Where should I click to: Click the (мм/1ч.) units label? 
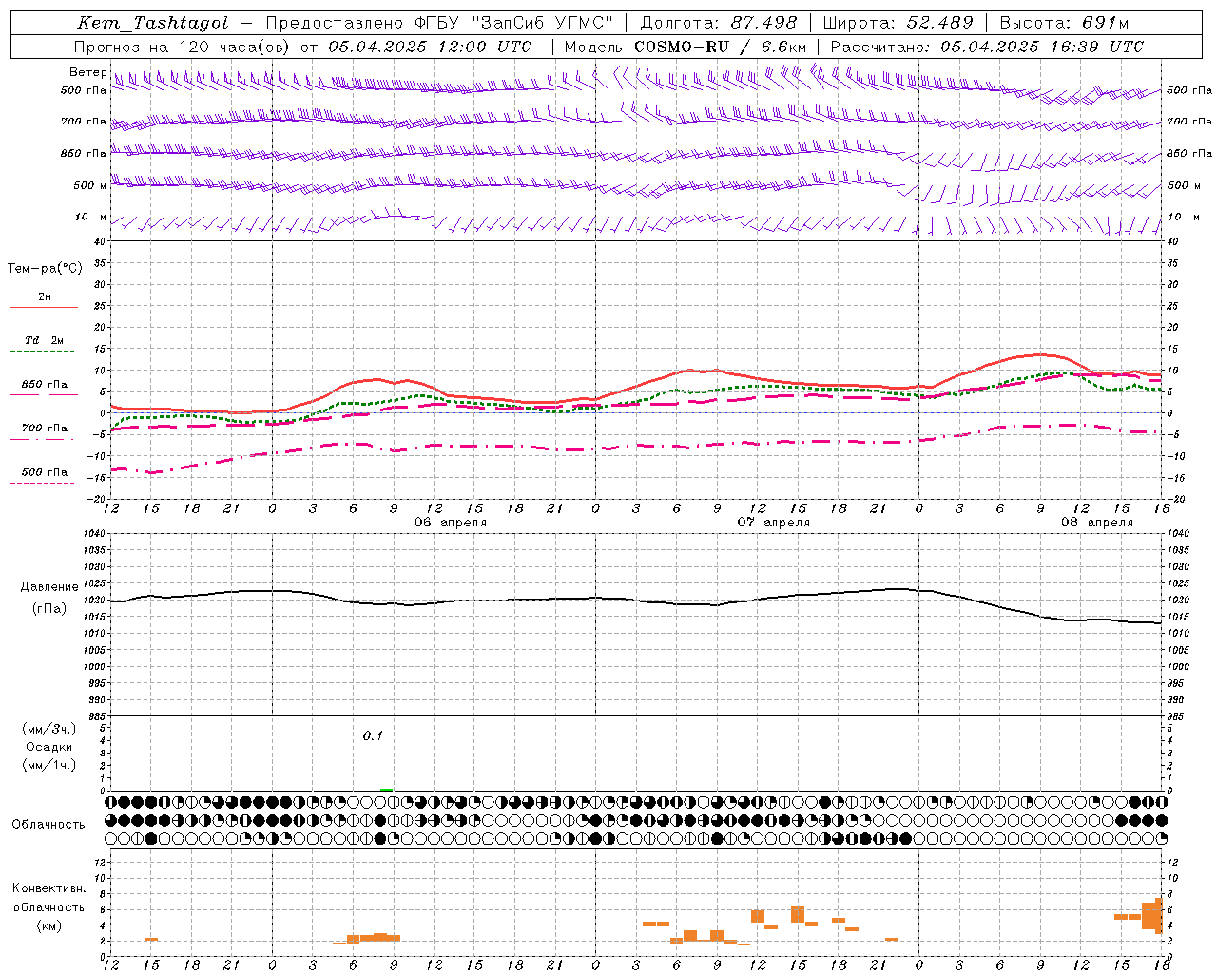click(49, 765)
